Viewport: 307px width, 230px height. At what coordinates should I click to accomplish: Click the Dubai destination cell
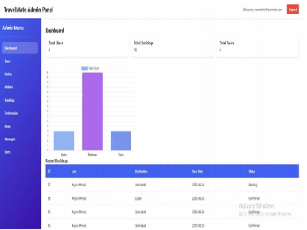click(x=138, y=198)
